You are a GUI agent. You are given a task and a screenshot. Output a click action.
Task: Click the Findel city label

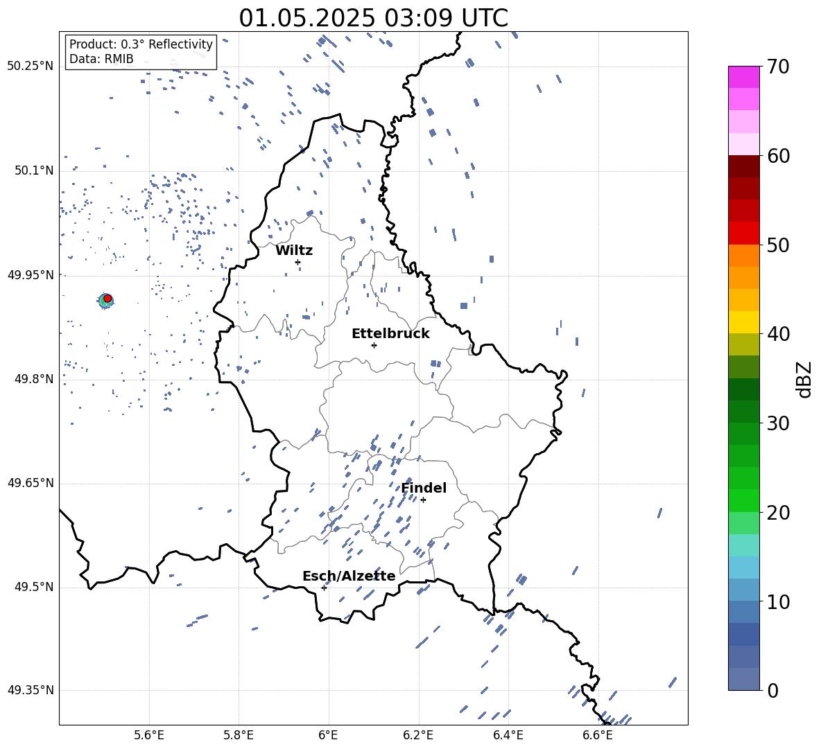424,488
